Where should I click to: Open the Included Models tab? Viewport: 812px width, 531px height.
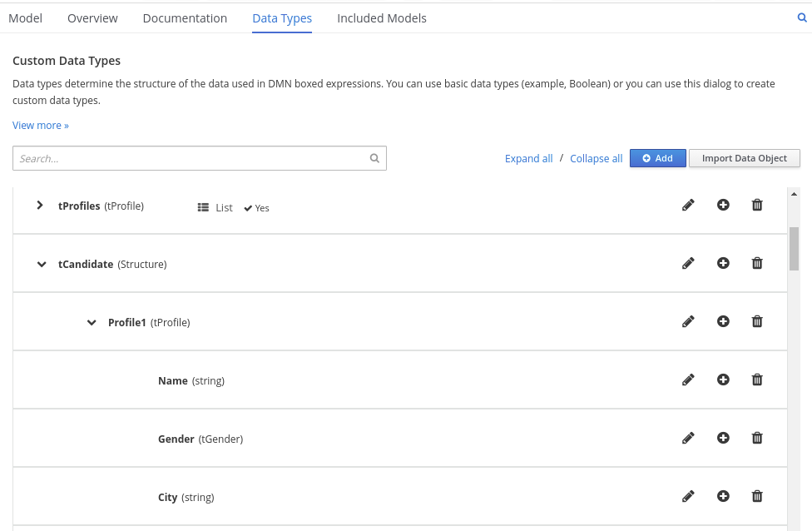[382, 18]
